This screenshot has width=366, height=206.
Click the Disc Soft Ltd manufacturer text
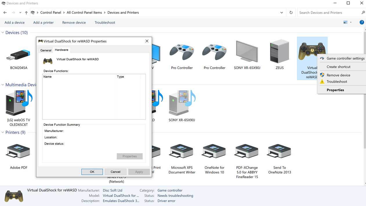click(113, 190)
